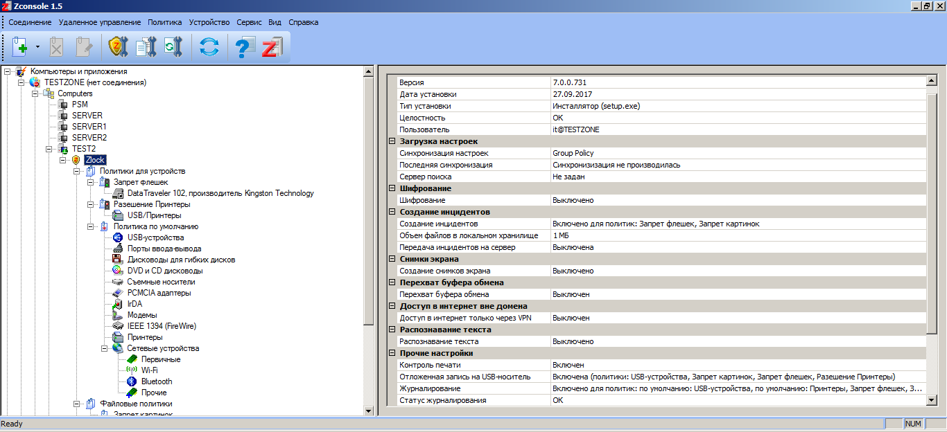Click the documents with wrench toolbar icon
This screenshot has height=432, width=947.
(x=145, y=48)
